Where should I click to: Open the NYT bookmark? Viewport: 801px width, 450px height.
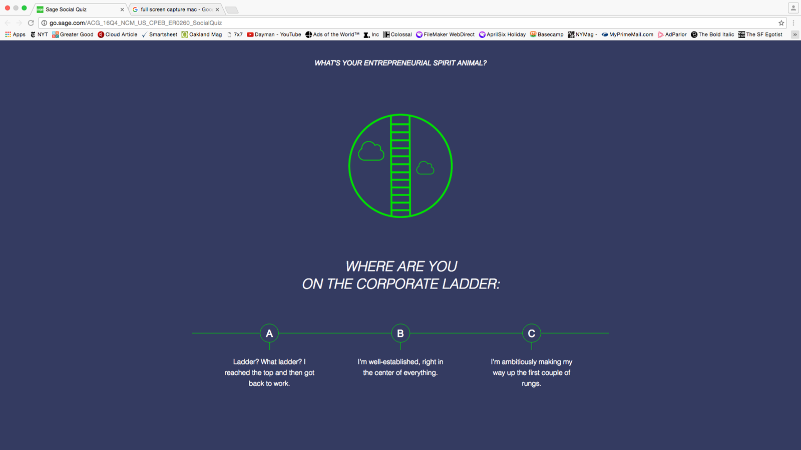point(39,34)
